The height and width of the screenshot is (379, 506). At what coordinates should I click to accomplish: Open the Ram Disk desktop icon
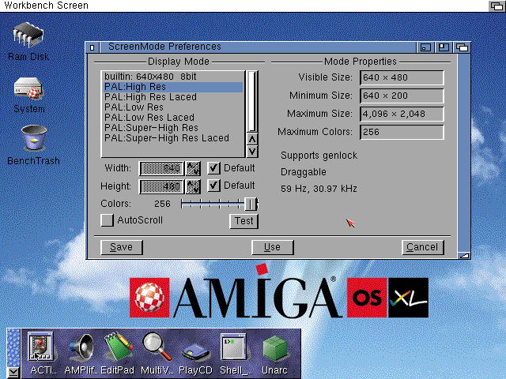tap(28, 35)
